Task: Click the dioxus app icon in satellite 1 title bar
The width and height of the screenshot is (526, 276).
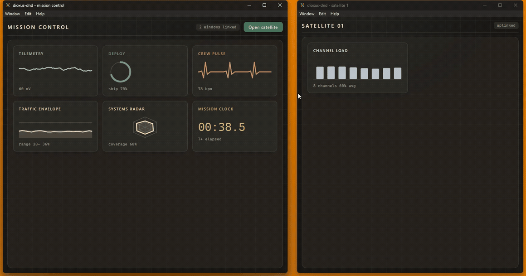Action: pos(302,5)
